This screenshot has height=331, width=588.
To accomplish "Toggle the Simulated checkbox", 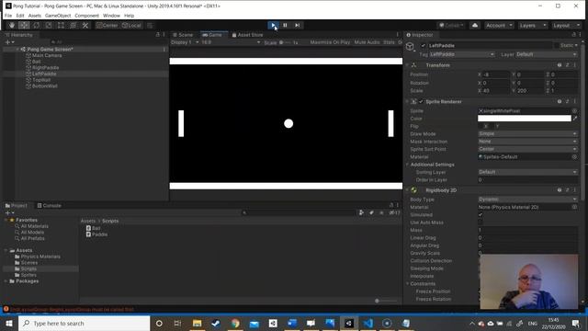I will (481, 214).
